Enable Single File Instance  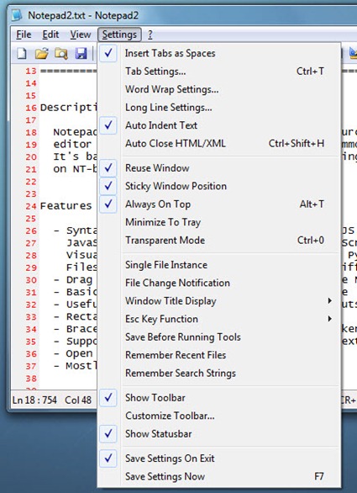[219, 265]
